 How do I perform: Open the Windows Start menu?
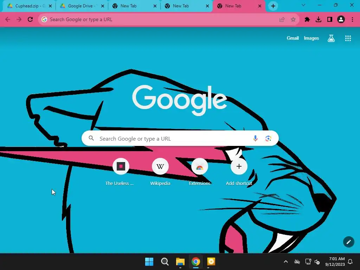pos(149,262)
